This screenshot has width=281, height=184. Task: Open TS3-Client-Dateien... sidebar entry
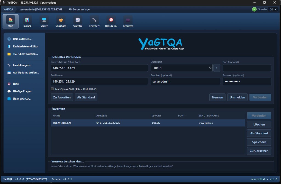tap(24, 54)
